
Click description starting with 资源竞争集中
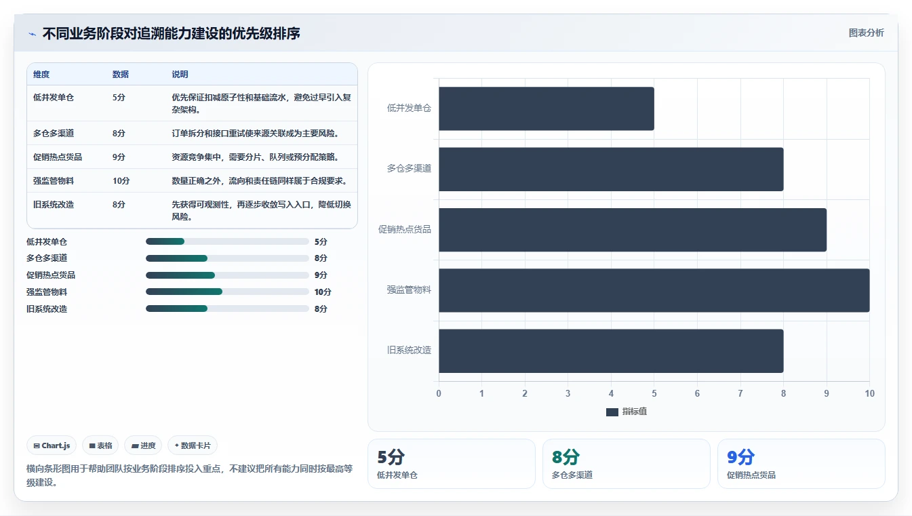256,157
